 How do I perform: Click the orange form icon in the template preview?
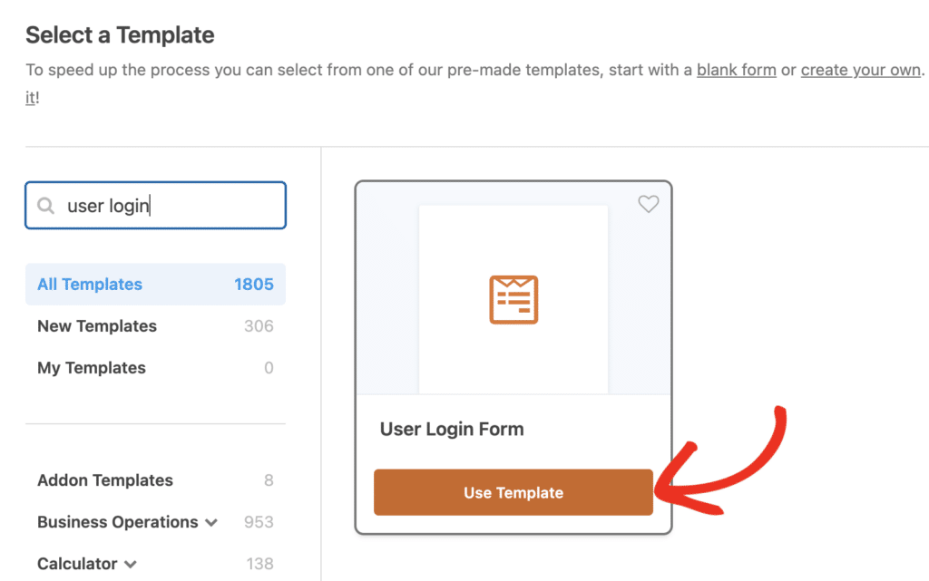pos(513,300)
